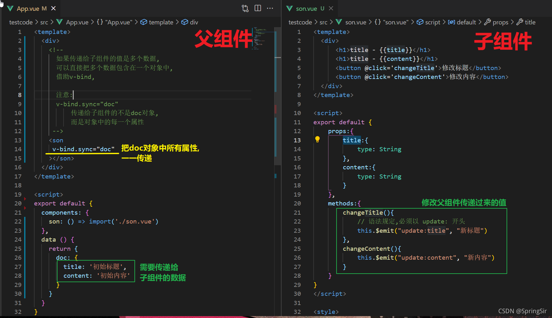Viewport: 552px width, 318px height.
Task: Select the title breadcrumb in right editor
Action: (x=530, y=22)
